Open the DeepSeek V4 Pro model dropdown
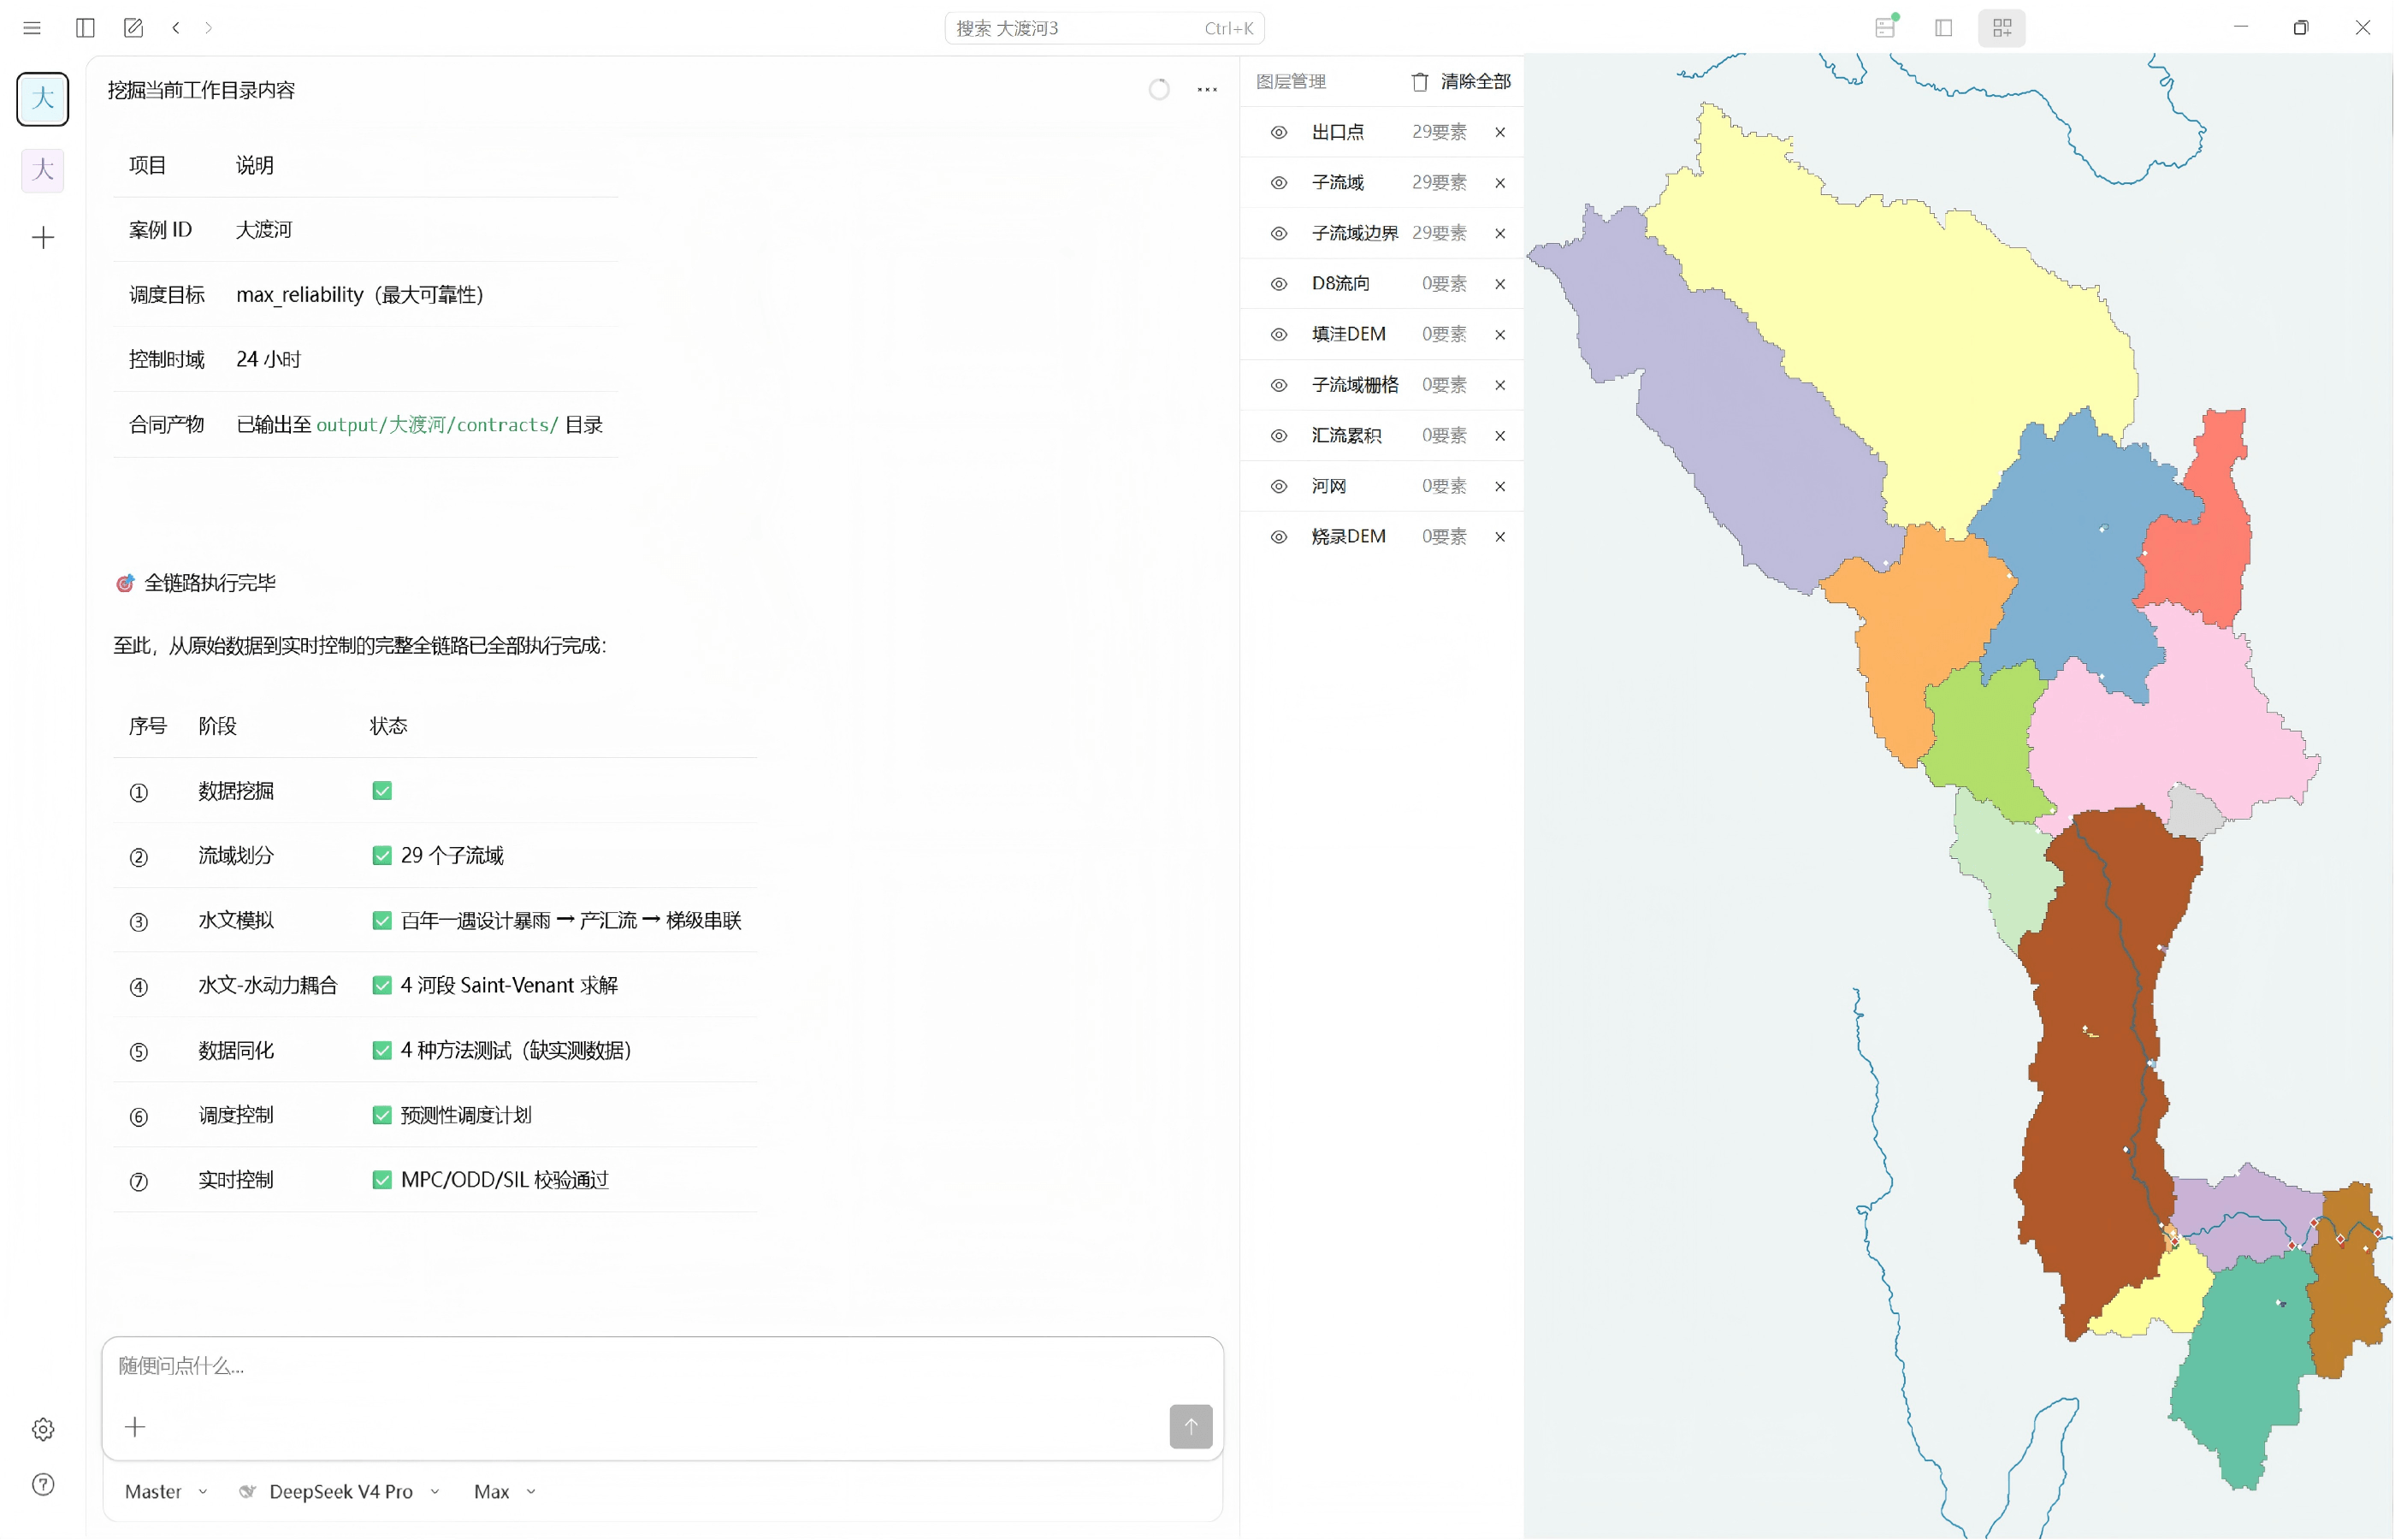The height and width of the screenshot is (1540, 2395). pos(340,1492)
